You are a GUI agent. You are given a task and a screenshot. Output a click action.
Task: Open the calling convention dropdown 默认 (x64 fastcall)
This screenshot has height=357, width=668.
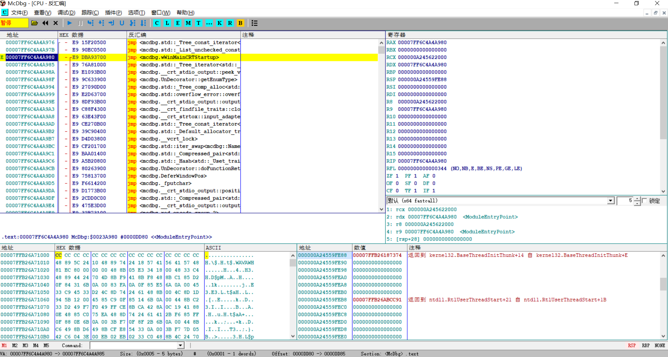point(610,201)
